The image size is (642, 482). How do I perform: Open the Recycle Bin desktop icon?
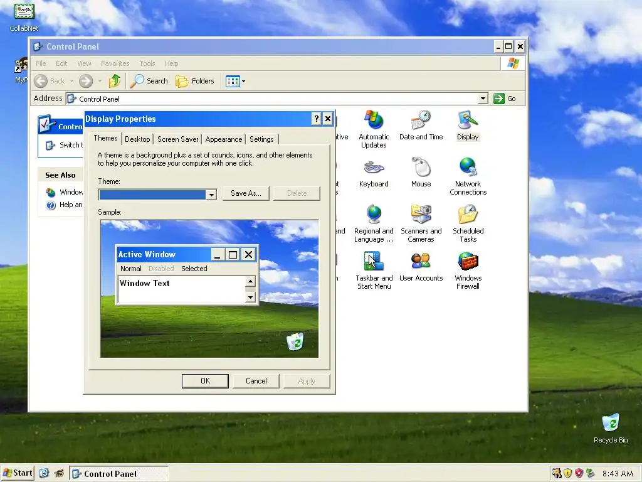611,429
